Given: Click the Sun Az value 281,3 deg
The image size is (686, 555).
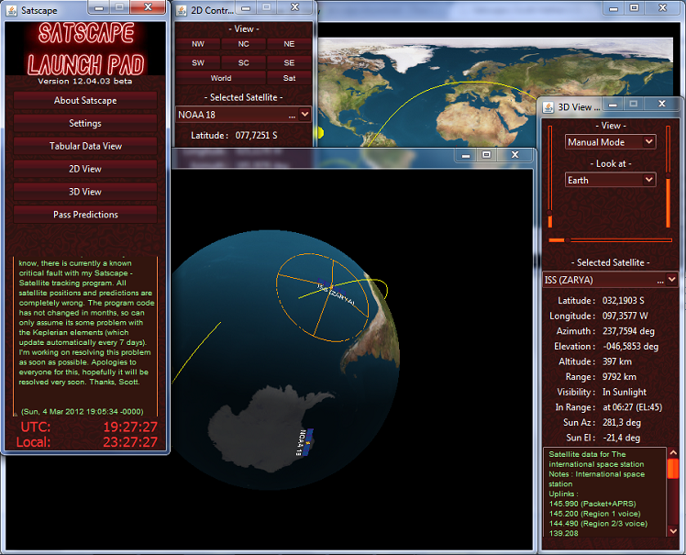Looking at the screenshot, I should tap(624, 423).
